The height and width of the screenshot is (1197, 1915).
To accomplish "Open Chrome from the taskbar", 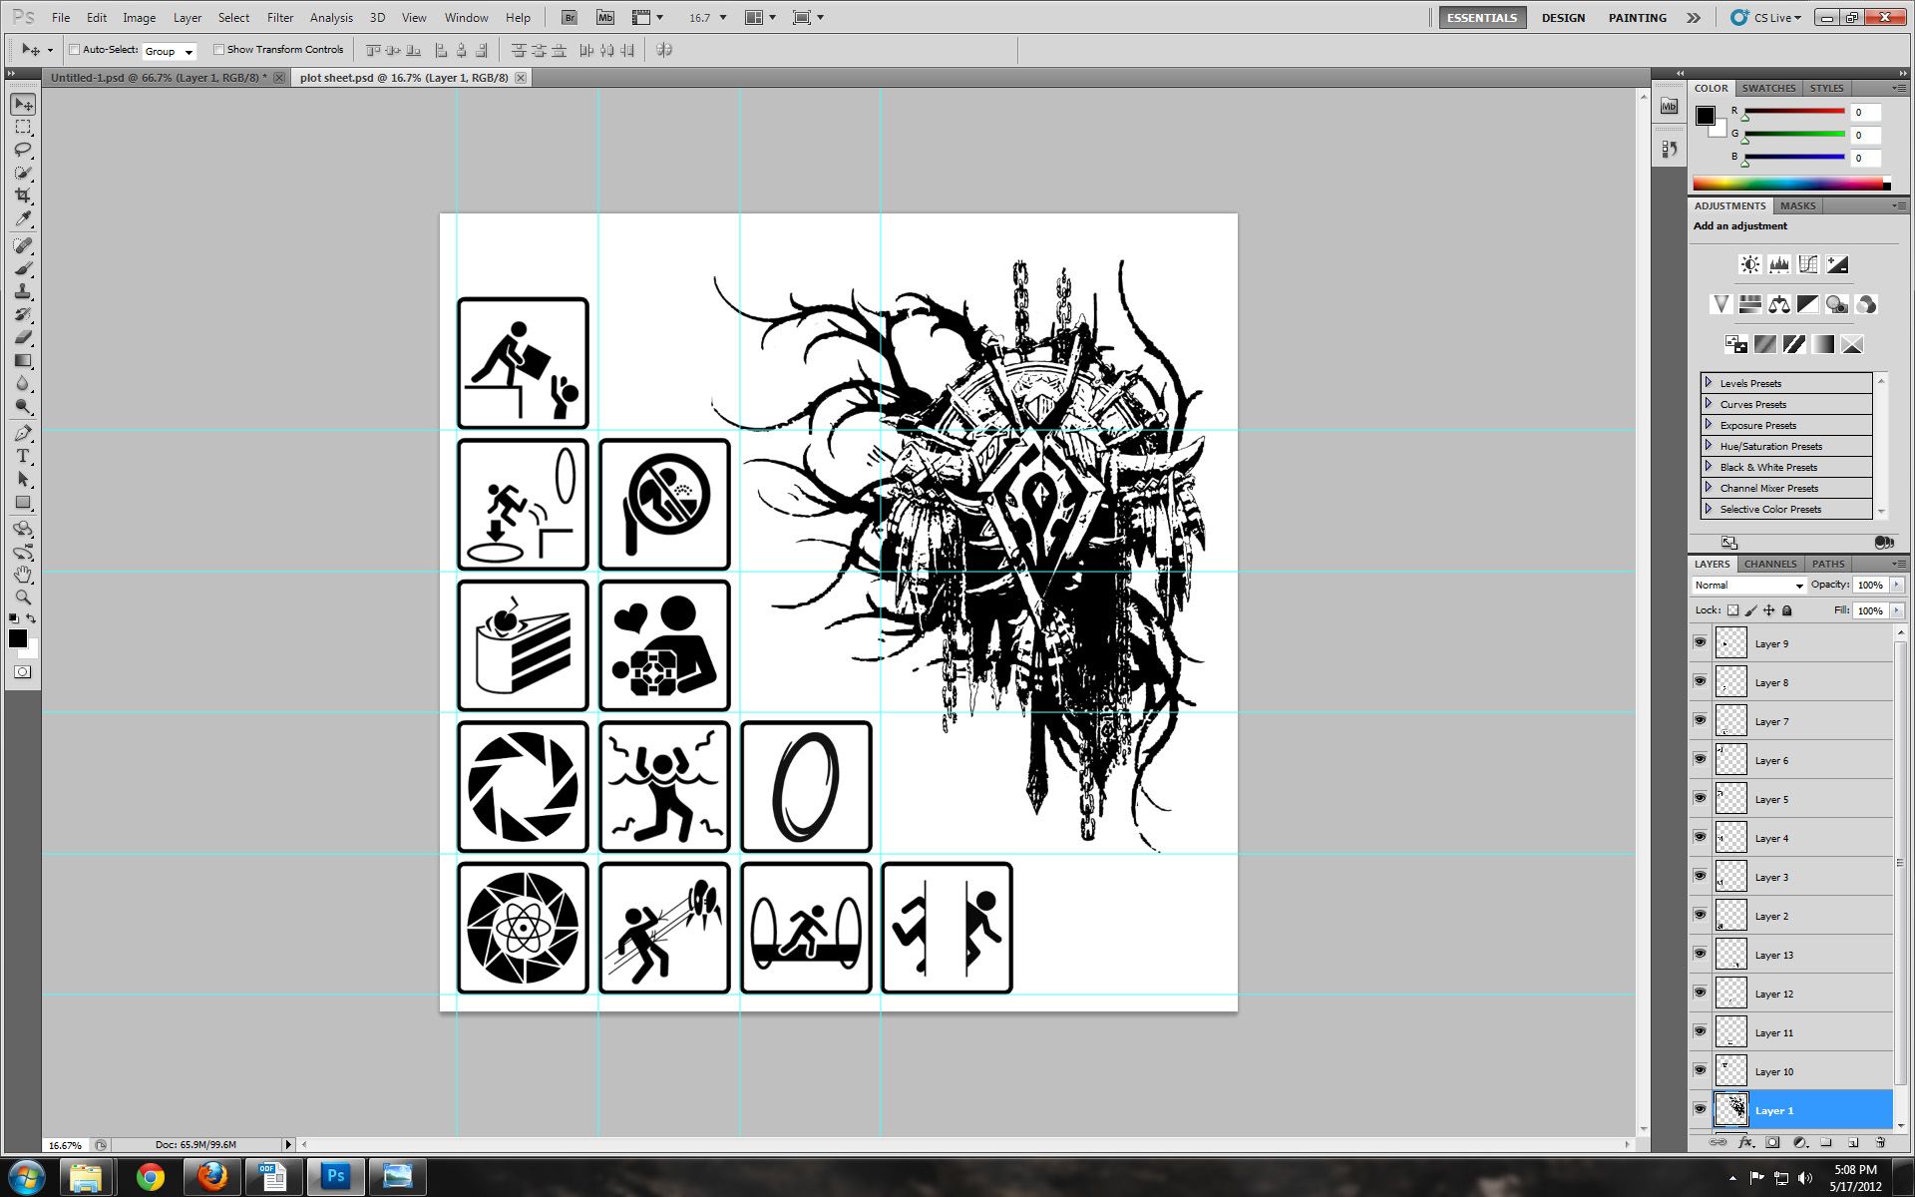I will click(x=151, y=1177).
